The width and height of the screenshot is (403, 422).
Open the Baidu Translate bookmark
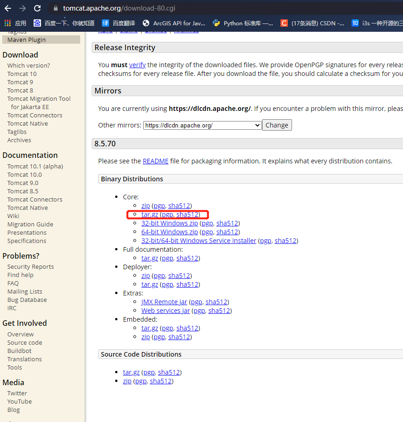(118, 23)
